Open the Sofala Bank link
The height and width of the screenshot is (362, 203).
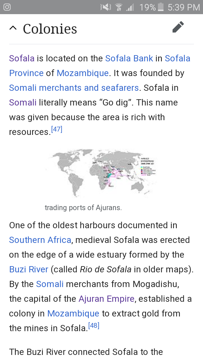pyautogui.click(x=129, y=58)
